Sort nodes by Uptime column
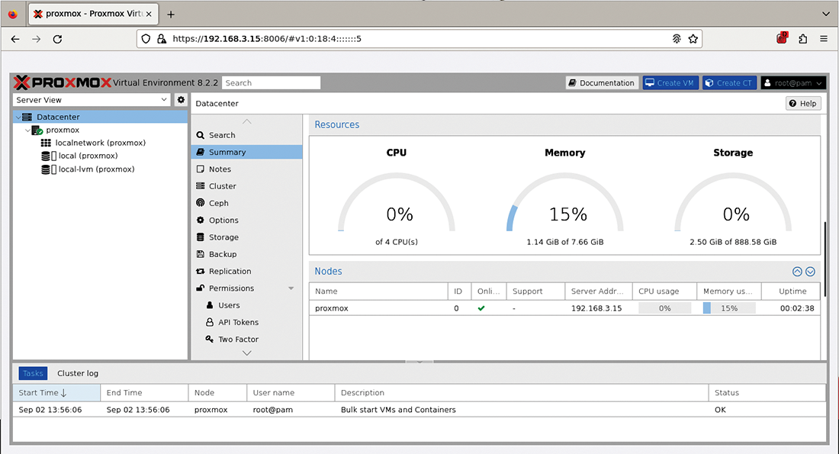 [x=791, y=291]
